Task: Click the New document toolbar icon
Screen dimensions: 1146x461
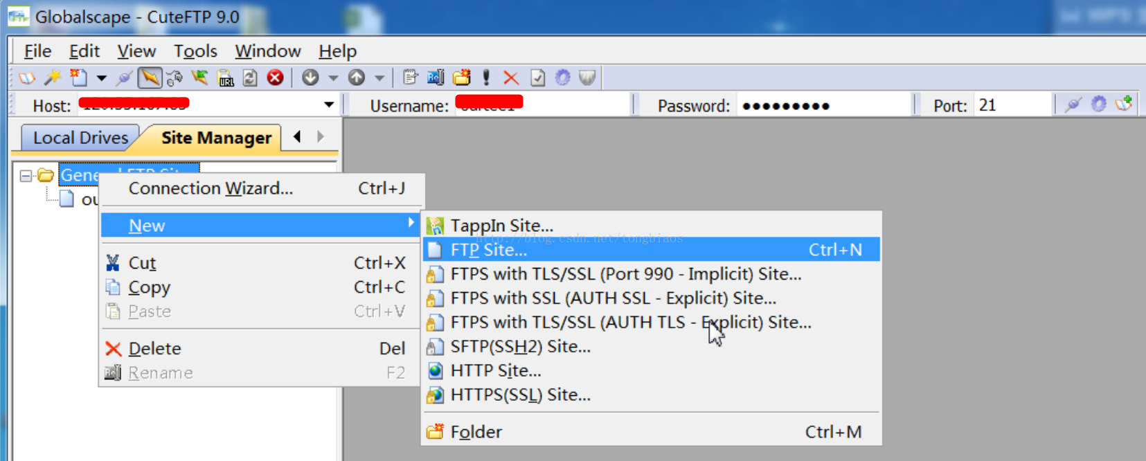Action: [x=79, y=78]
